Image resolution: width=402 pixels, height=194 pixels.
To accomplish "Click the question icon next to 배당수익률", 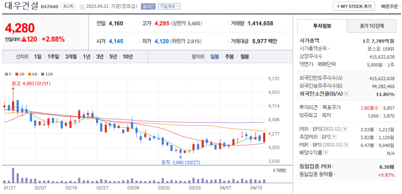I will pyautogui.click(x=326, y=153).
